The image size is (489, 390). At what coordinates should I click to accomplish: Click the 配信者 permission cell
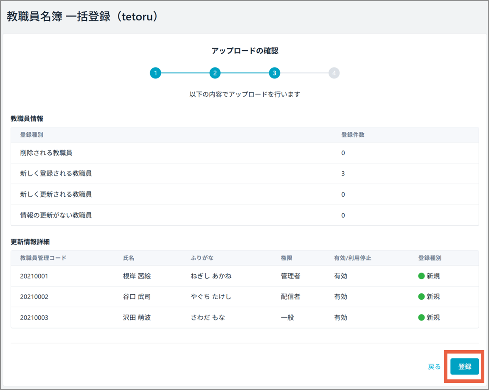coord(290,297)
